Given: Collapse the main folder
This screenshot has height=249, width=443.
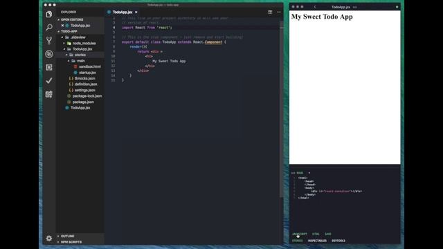Looking at the screenshot, I should [69, 61].
